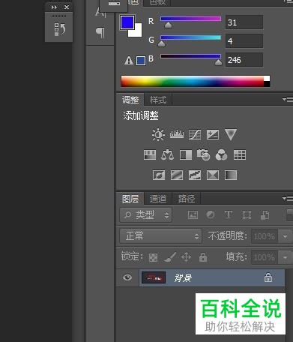
Task: Add a Posterize adjustment
Action: point(177,175)
